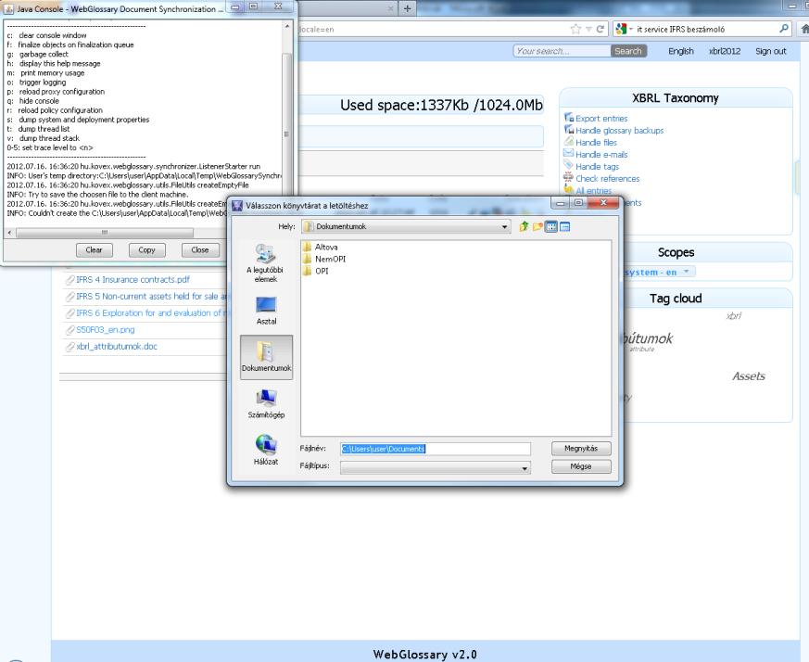Click the Assets tag in tag cloud
This screenshot has width=809, height=662.
click(x=749, y=376)
